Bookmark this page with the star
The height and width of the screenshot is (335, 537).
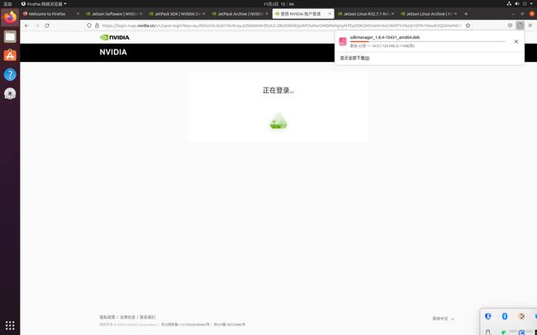(x=468, y=26)
